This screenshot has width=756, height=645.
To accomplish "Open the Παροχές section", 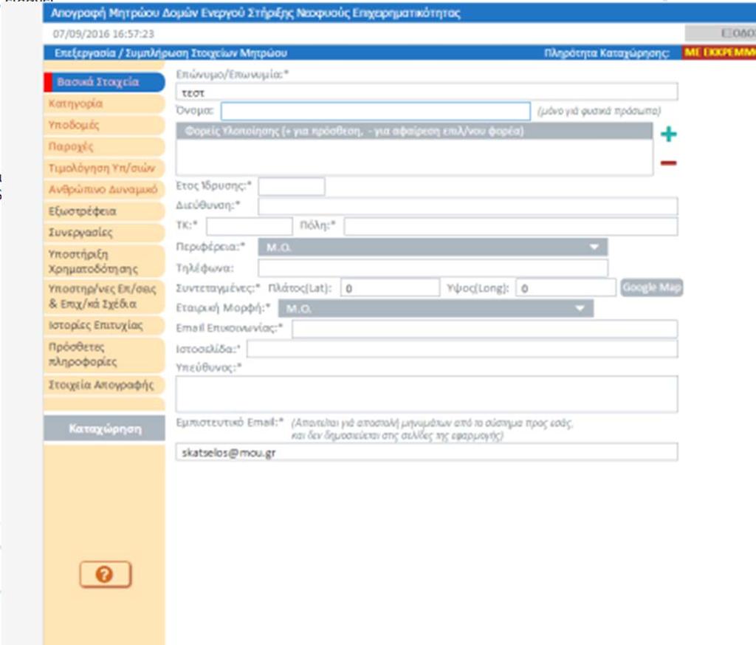I will tap(104, 146).
